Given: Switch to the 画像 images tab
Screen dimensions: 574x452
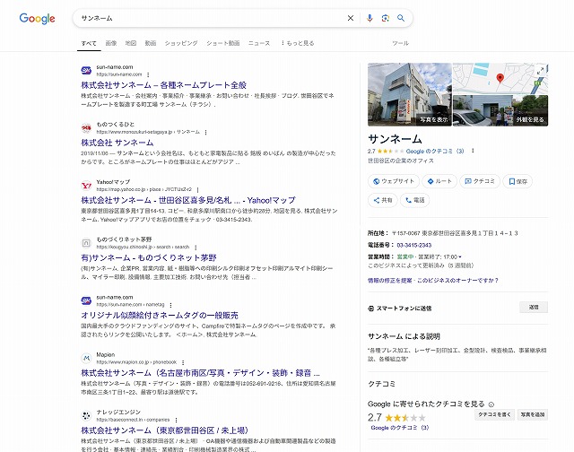Looking at the screenshot, I should [x=110, y=43].
